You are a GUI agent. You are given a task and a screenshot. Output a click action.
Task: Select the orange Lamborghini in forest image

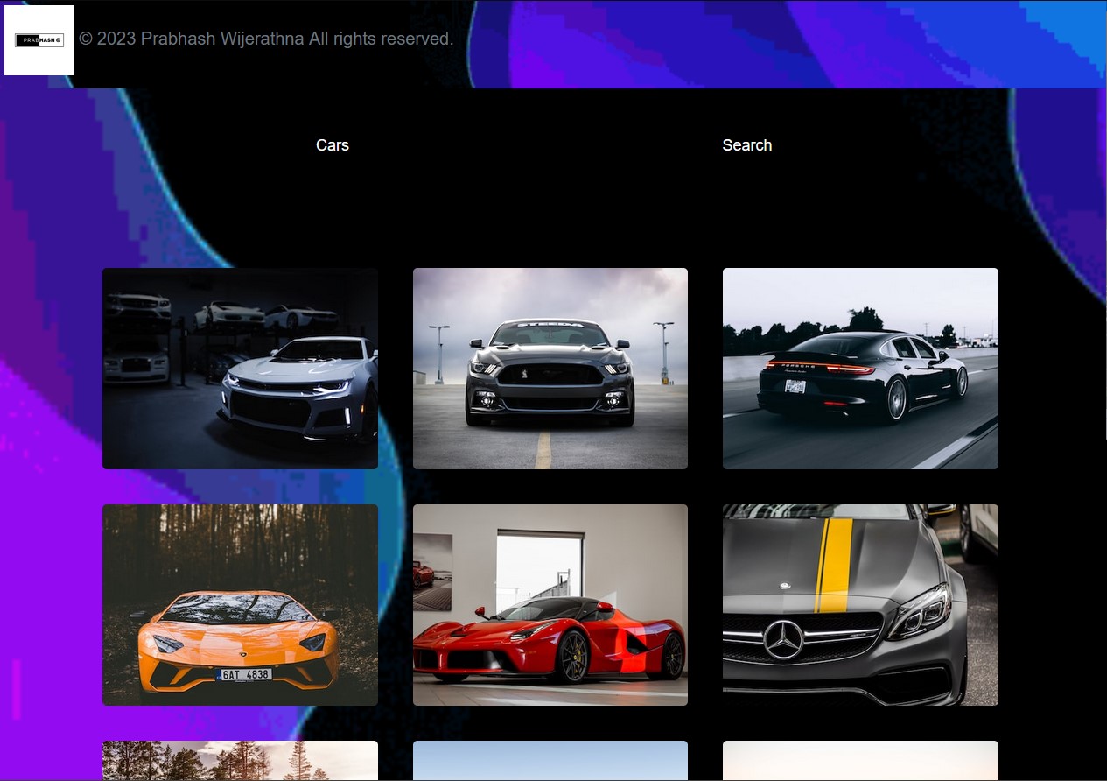pyautogui.click(x=240, y=605)
